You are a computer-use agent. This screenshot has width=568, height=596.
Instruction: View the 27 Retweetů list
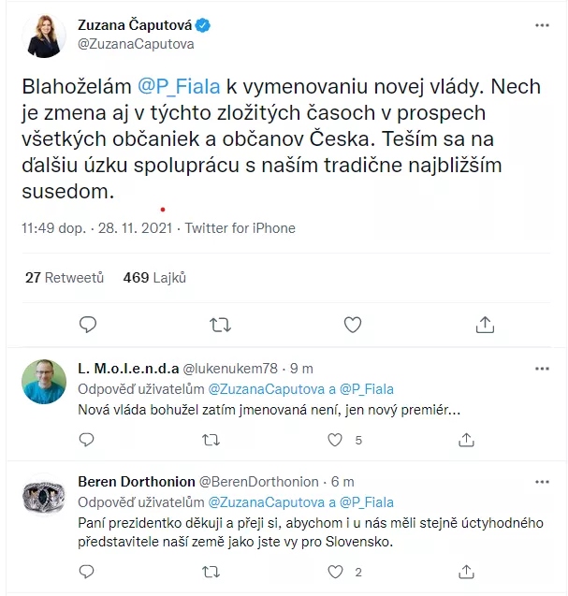tap(64, 278)
